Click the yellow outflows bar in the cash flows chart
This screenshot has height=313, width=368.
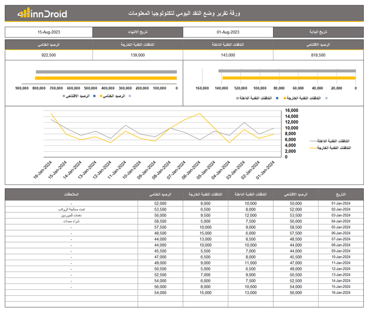tap(289, 78)
